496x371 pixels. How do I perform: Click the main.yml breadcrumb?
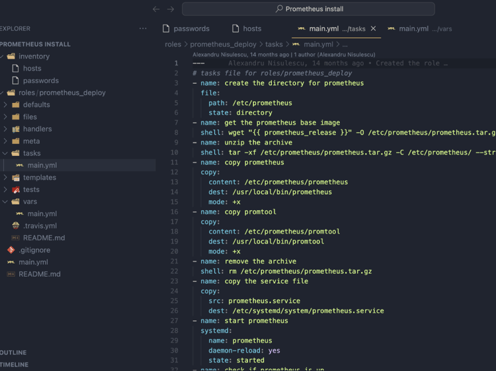318,44
